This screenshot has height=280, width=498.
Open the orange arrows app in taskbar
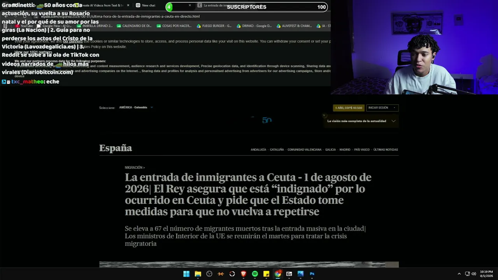coord(221,274)
